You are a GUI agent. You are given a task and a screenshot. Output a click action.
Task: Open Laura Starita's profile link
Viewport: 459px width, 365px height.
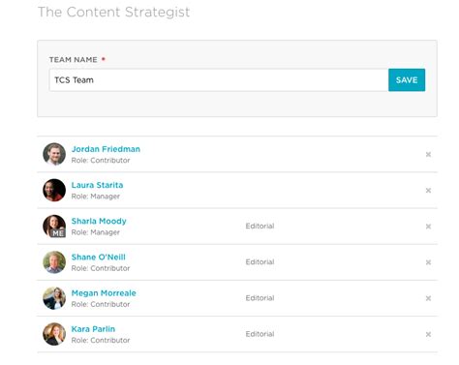pos(97,185)
